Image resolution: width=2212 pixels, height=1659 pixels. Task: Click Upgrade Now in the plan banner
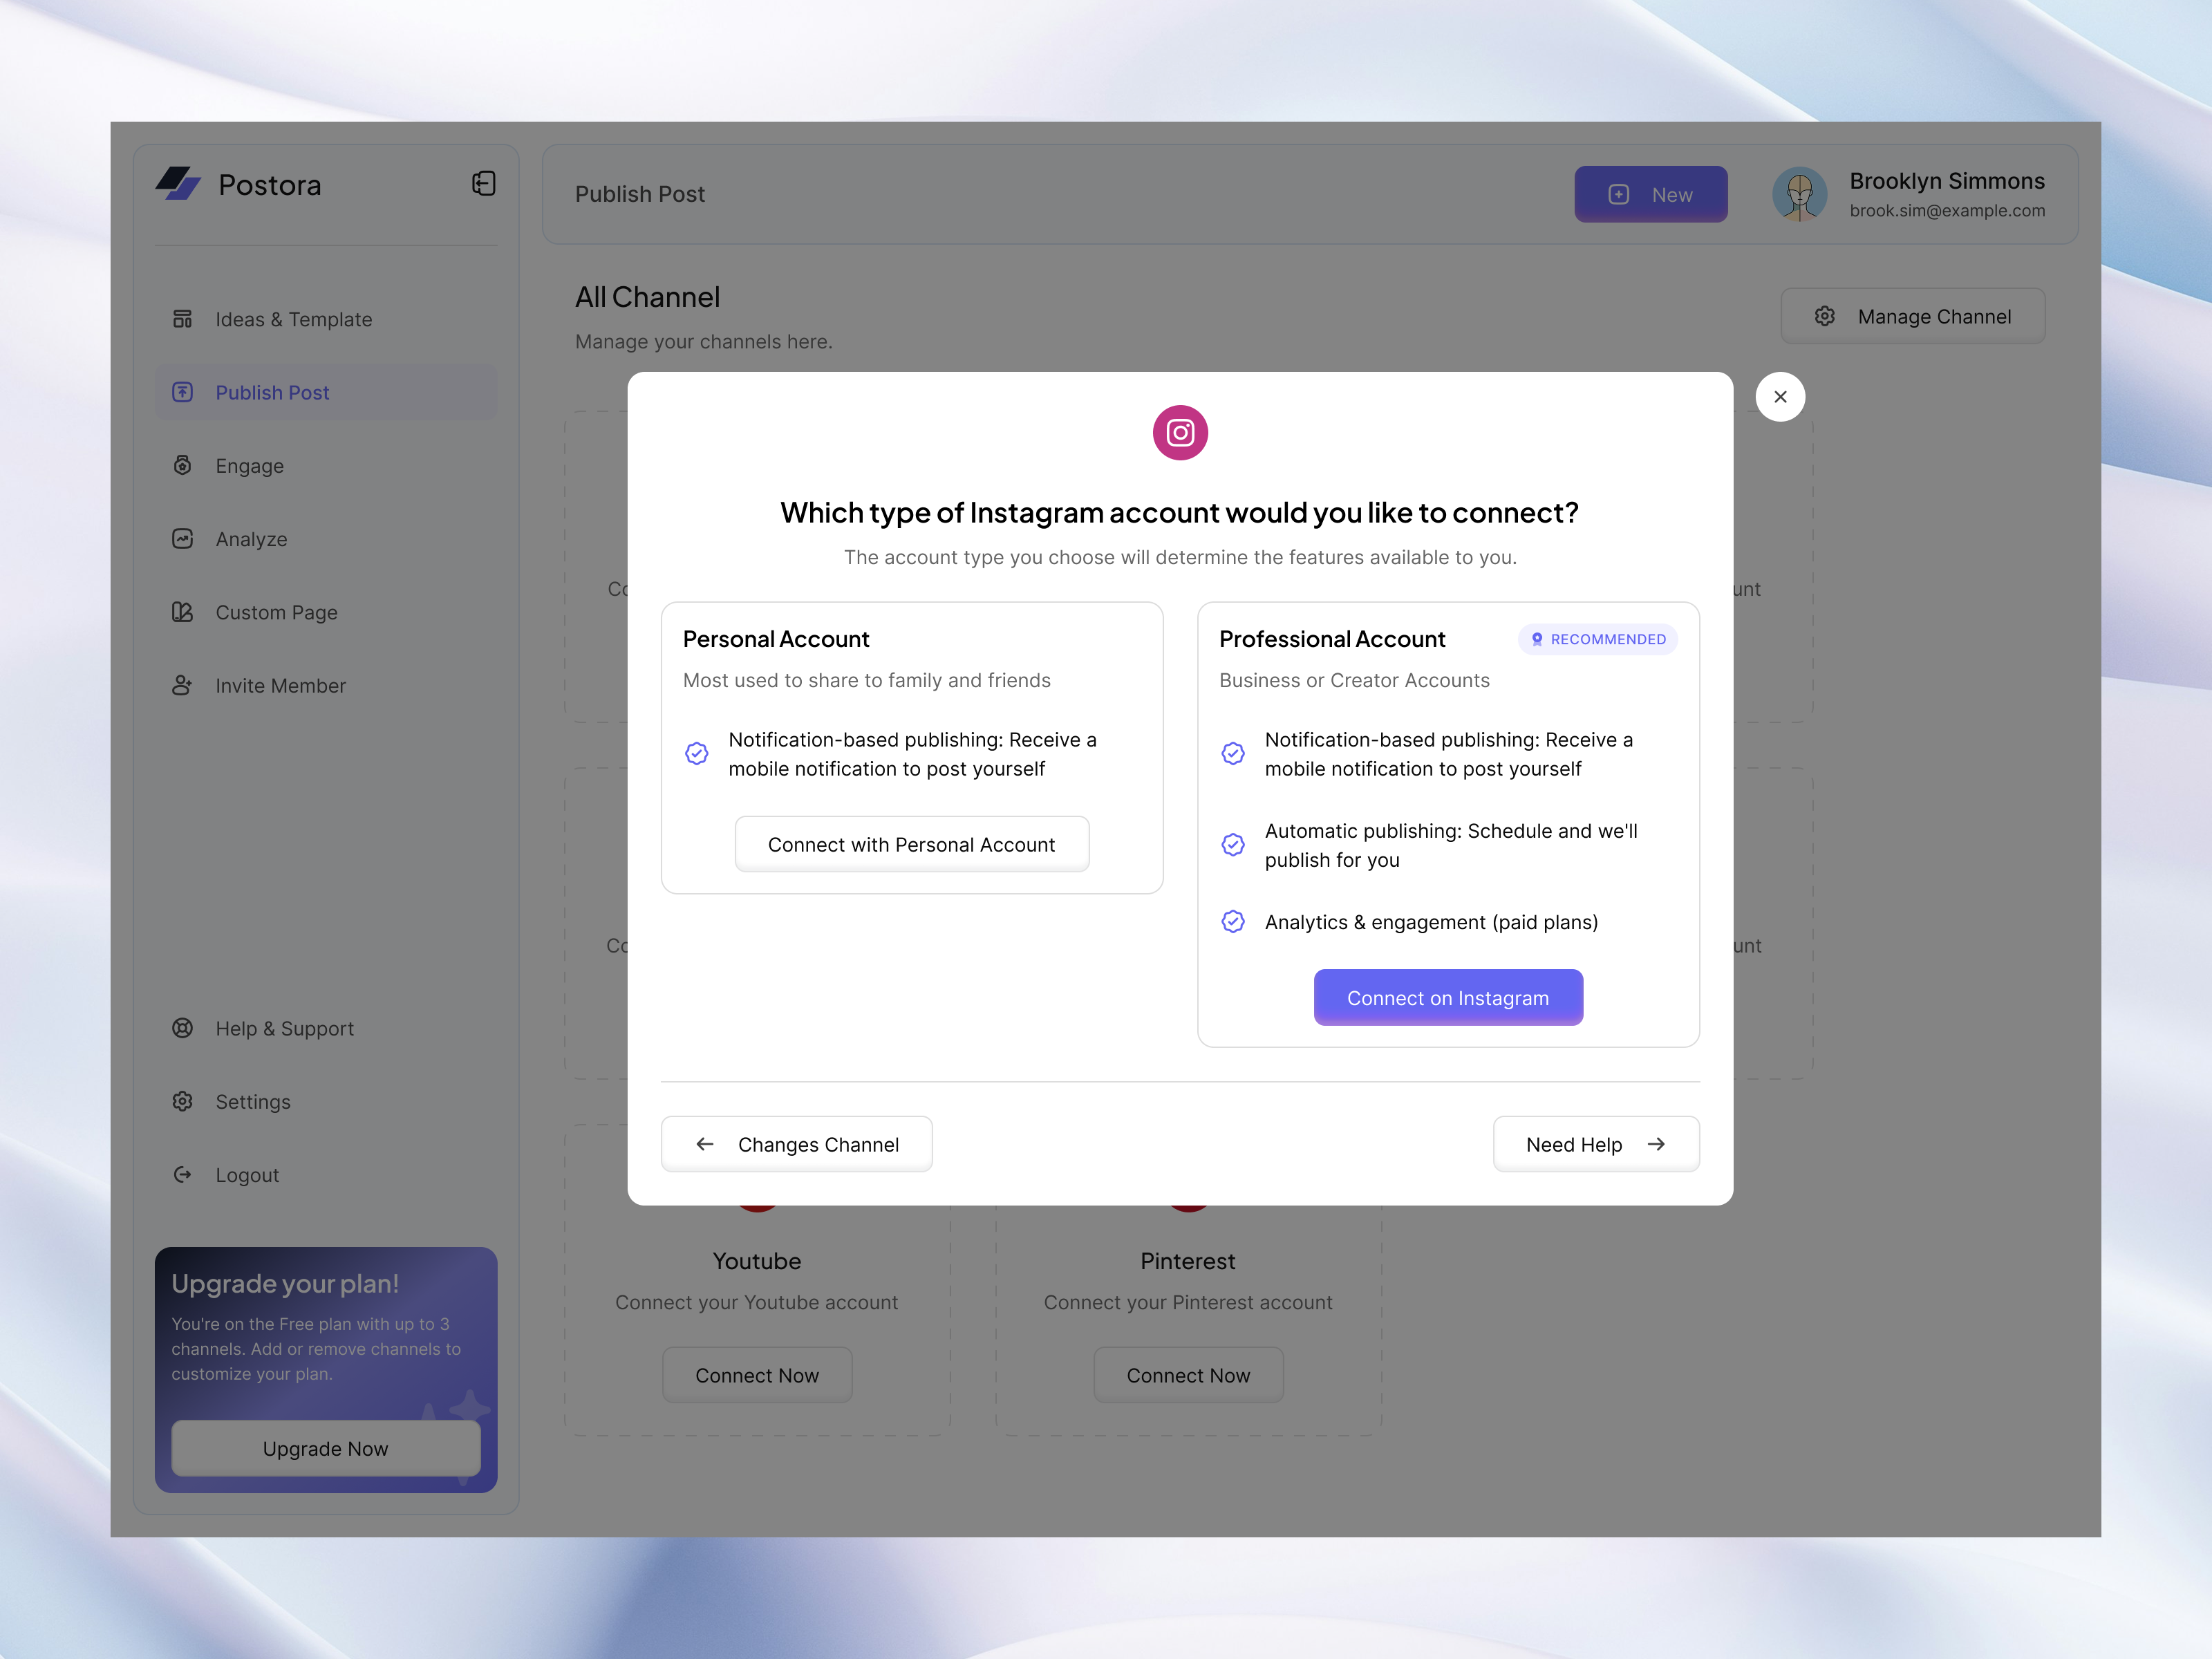click(x=325, y=1448)
